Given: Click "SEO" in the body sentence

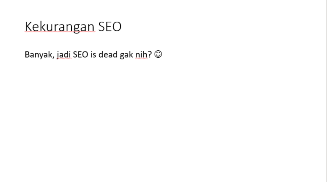Looking at the screenshot, I should pyautogui.click(x=81, y=55).
